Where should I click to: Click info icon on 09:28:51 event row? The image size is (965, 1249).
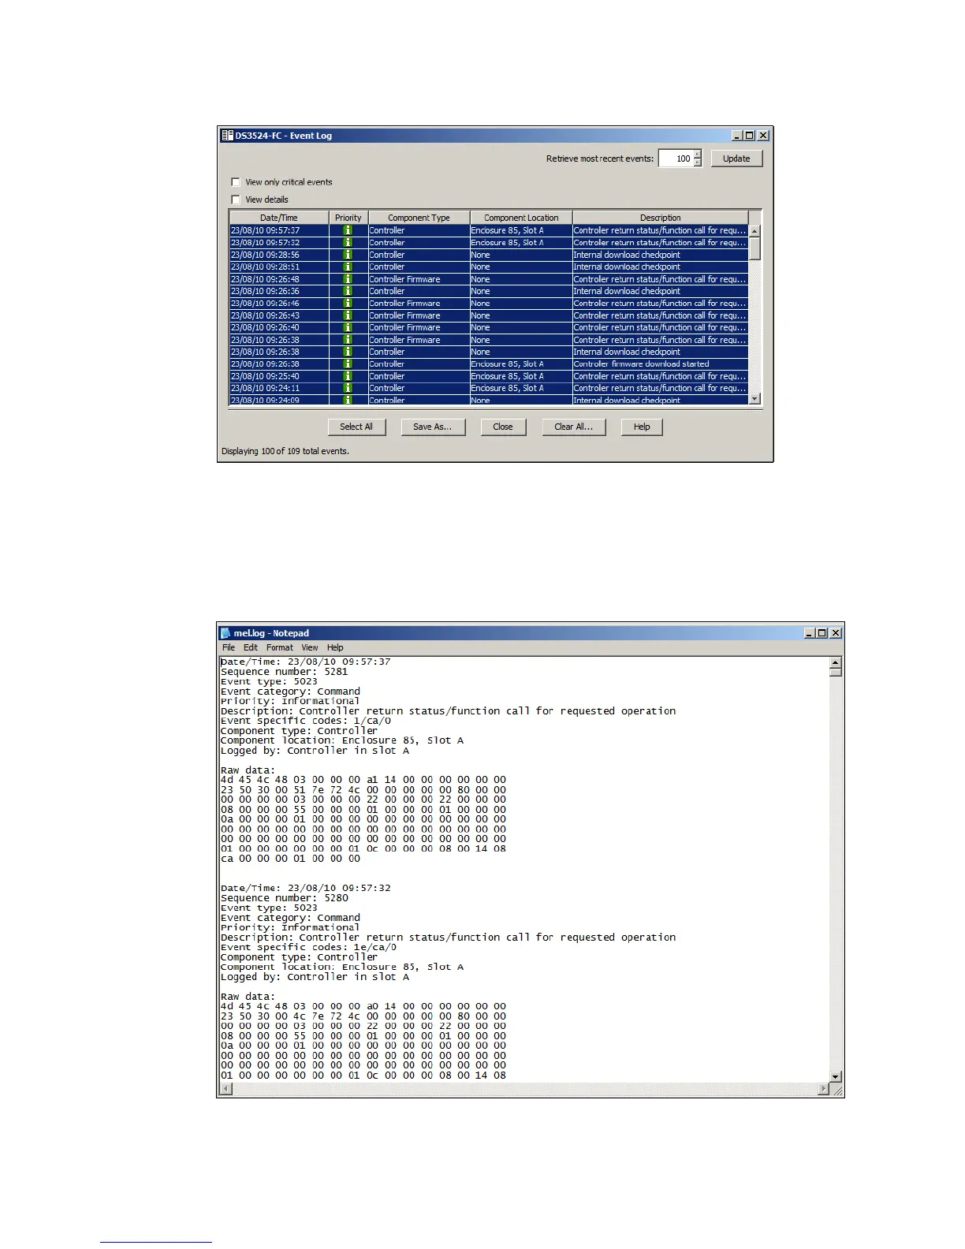[x=348, y=267]
